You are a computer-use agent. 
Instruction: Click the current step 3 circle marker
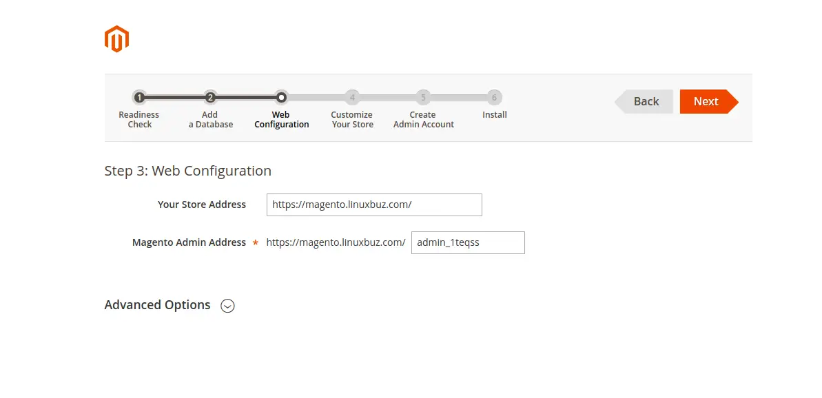point(282,97)
